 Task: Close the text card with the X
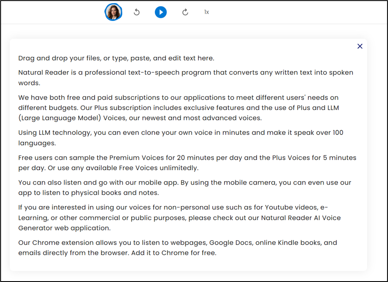[x=360, y=46]
